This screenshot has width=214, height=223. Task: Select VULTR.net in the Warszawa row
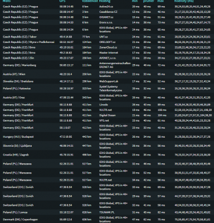click(x=105, y=180)
